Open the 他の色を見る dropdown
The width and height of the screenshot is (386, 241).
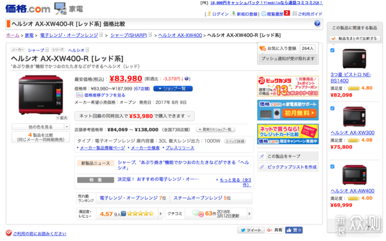(41, 127)
